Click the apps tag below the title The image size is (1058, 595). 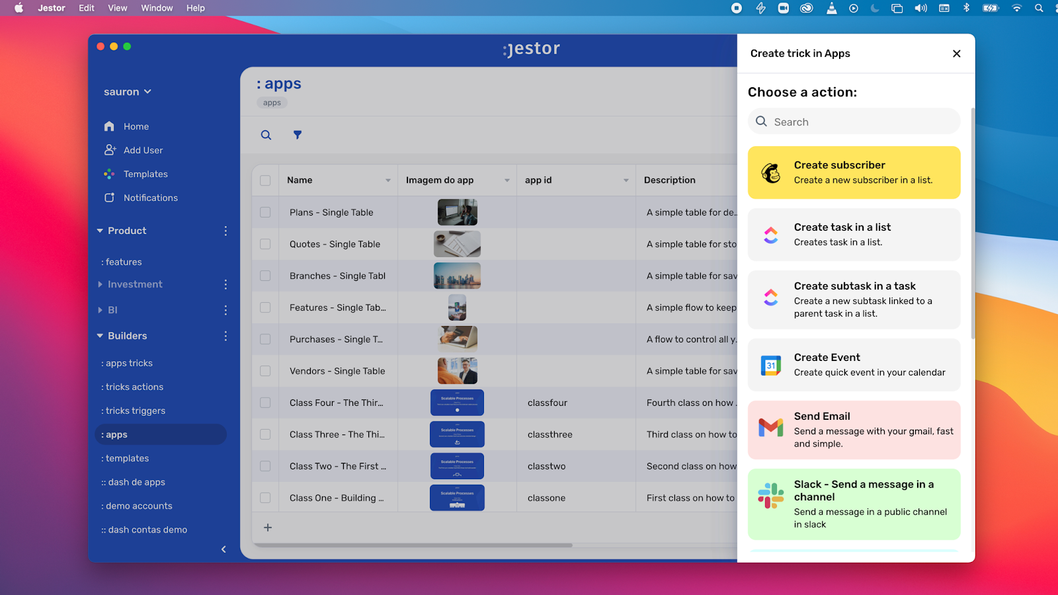pyautogui.click(x=272, y=102)
